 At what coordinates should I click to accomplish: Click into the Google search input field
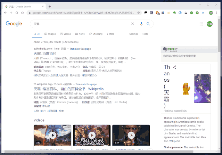81,24
